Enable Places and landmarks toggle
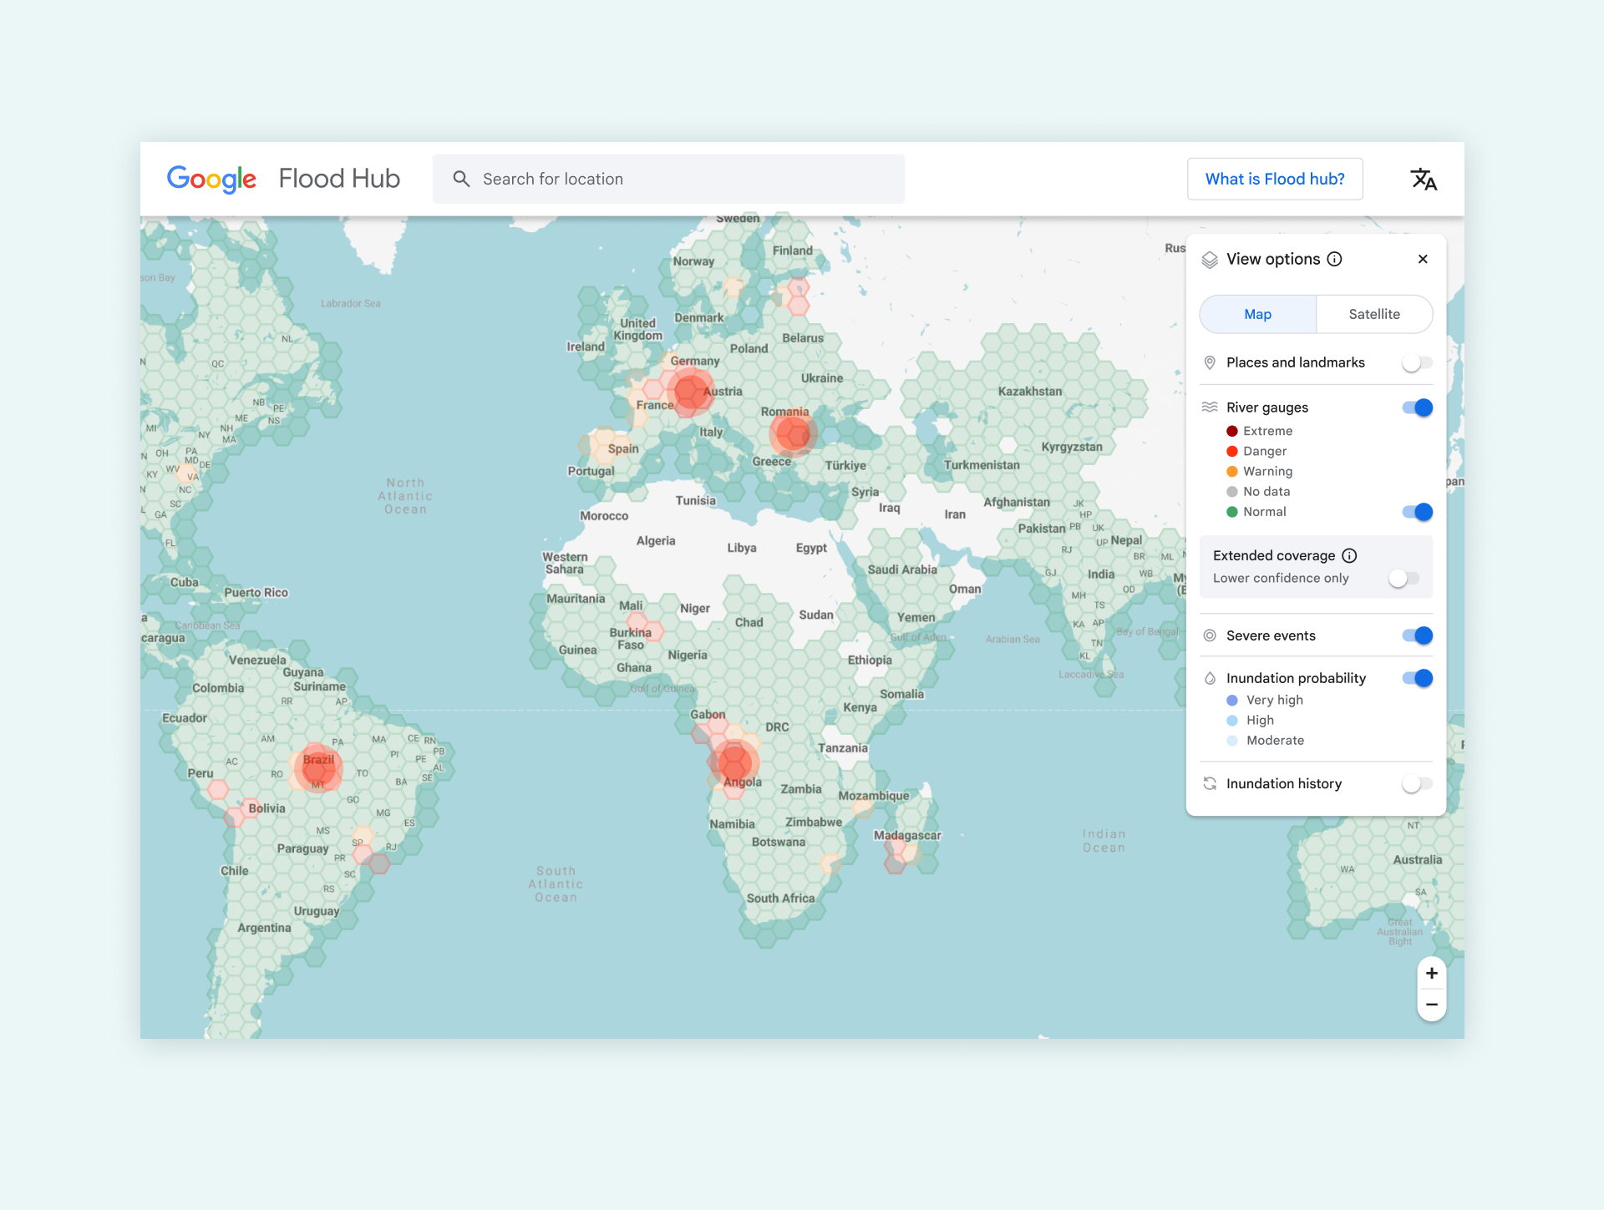 pos(1417,362)
